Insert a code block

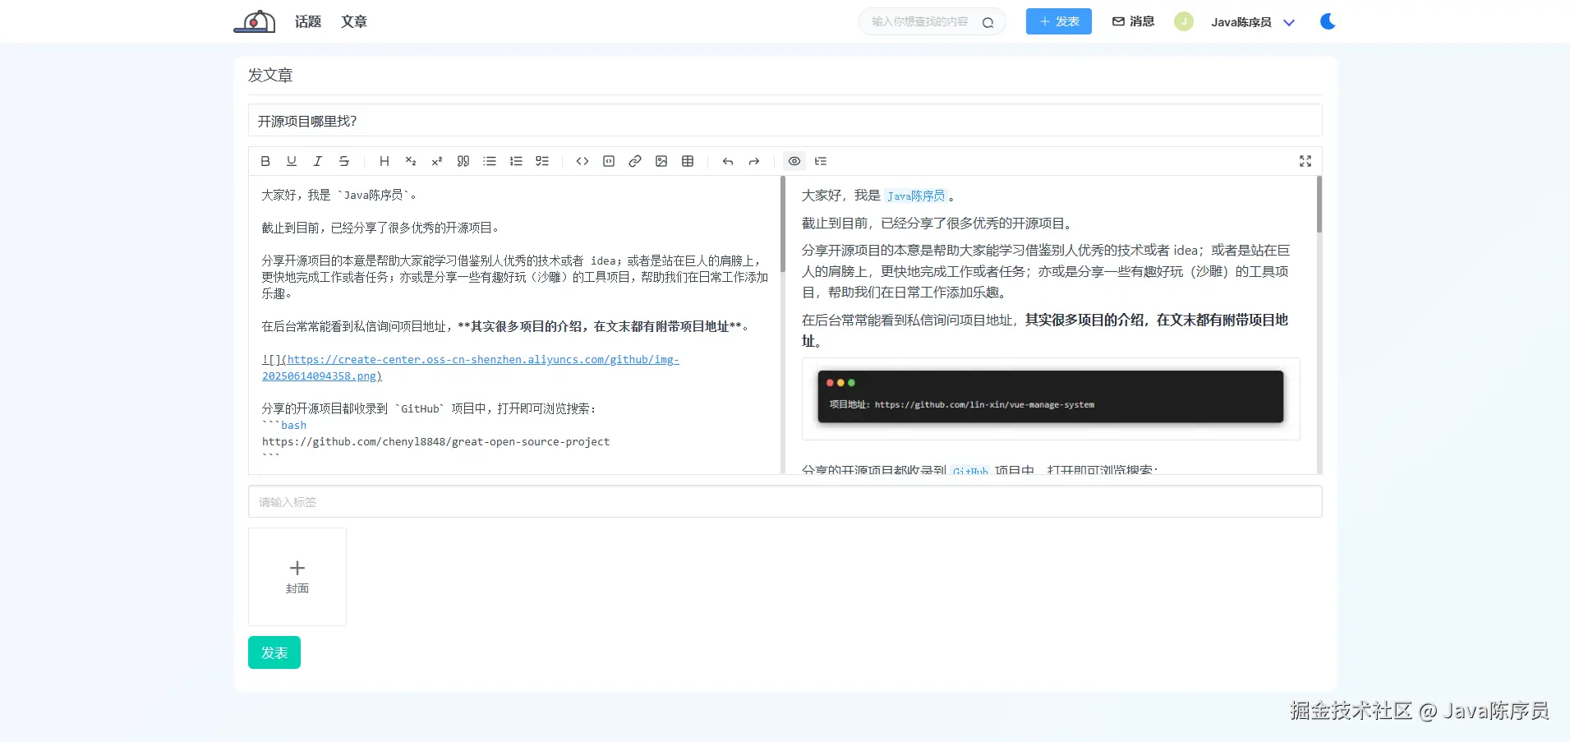(609, 161)
